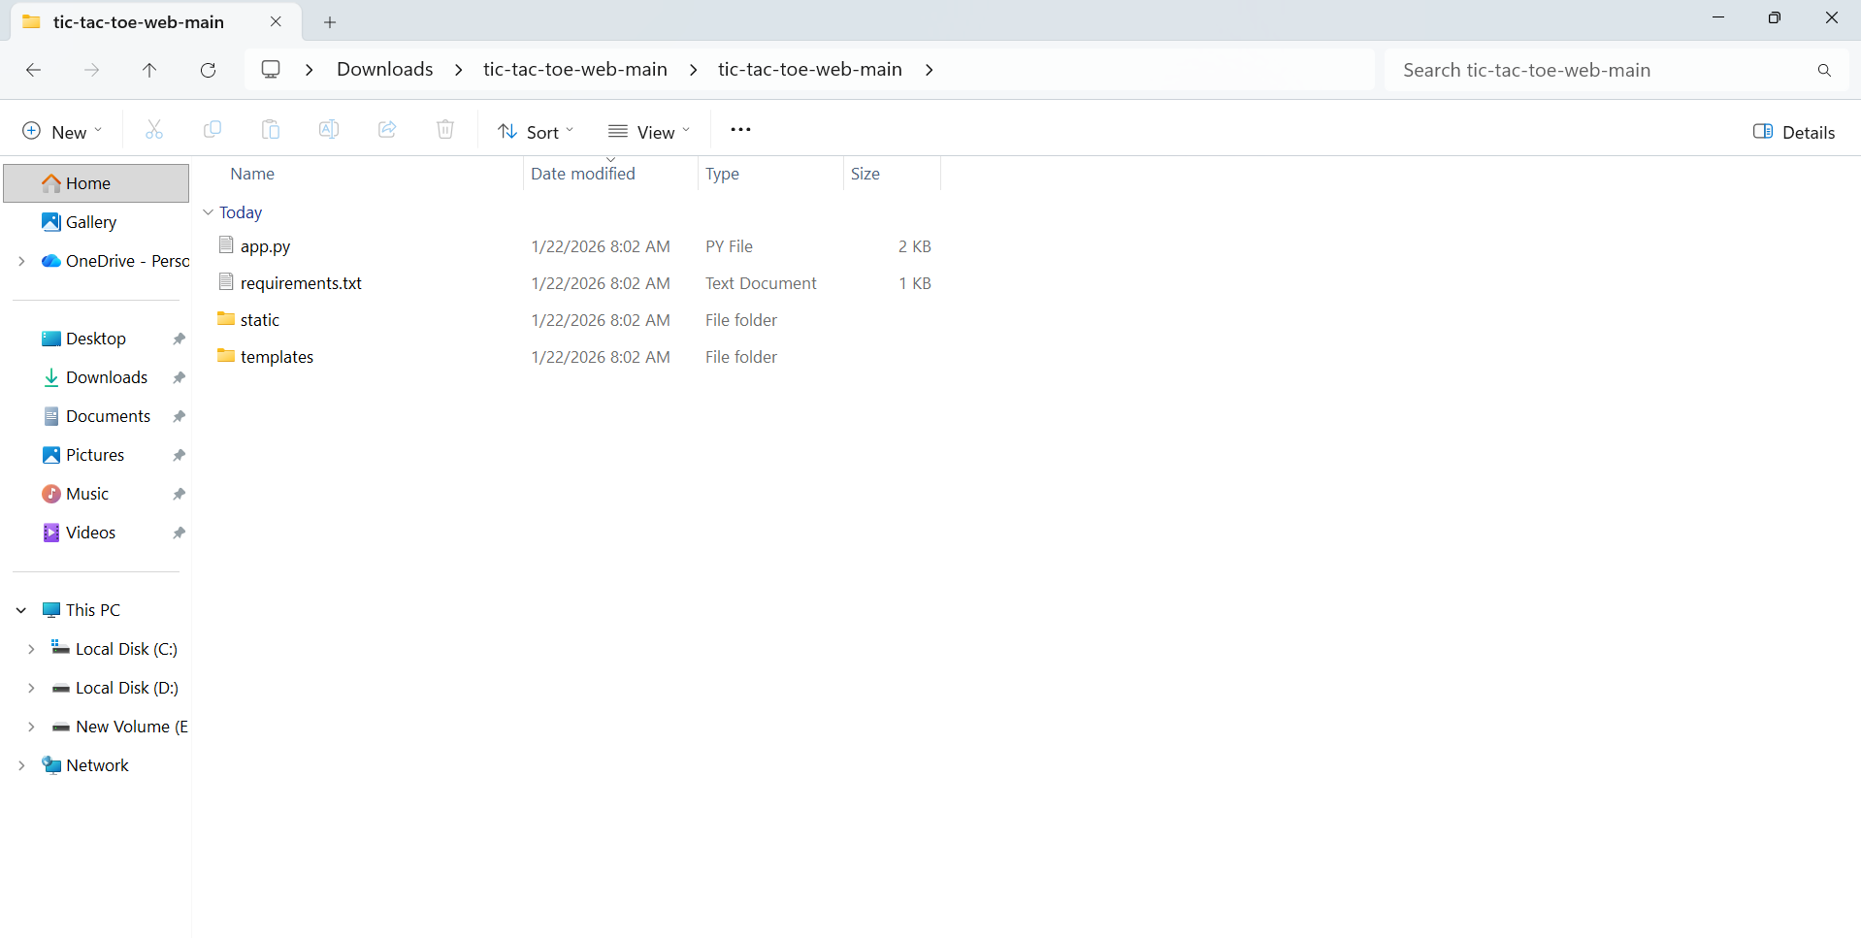Expand Local Disk (C:) in sidebar
Screen dimensions: 1861x938
[x=31, y=649]
